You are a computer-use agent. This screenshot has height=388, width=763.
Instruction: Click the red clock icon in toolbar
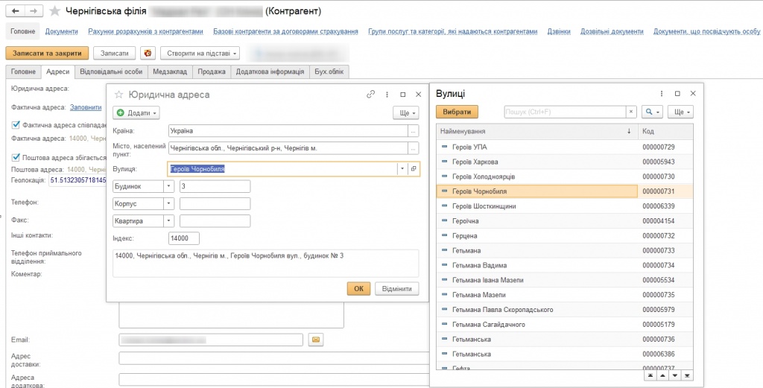(148, 53)
